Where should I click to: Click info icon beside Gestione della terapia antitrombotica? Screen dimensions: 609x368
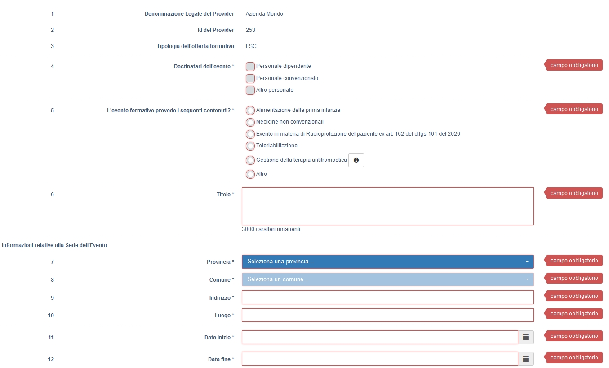click(x=356, y=160)
